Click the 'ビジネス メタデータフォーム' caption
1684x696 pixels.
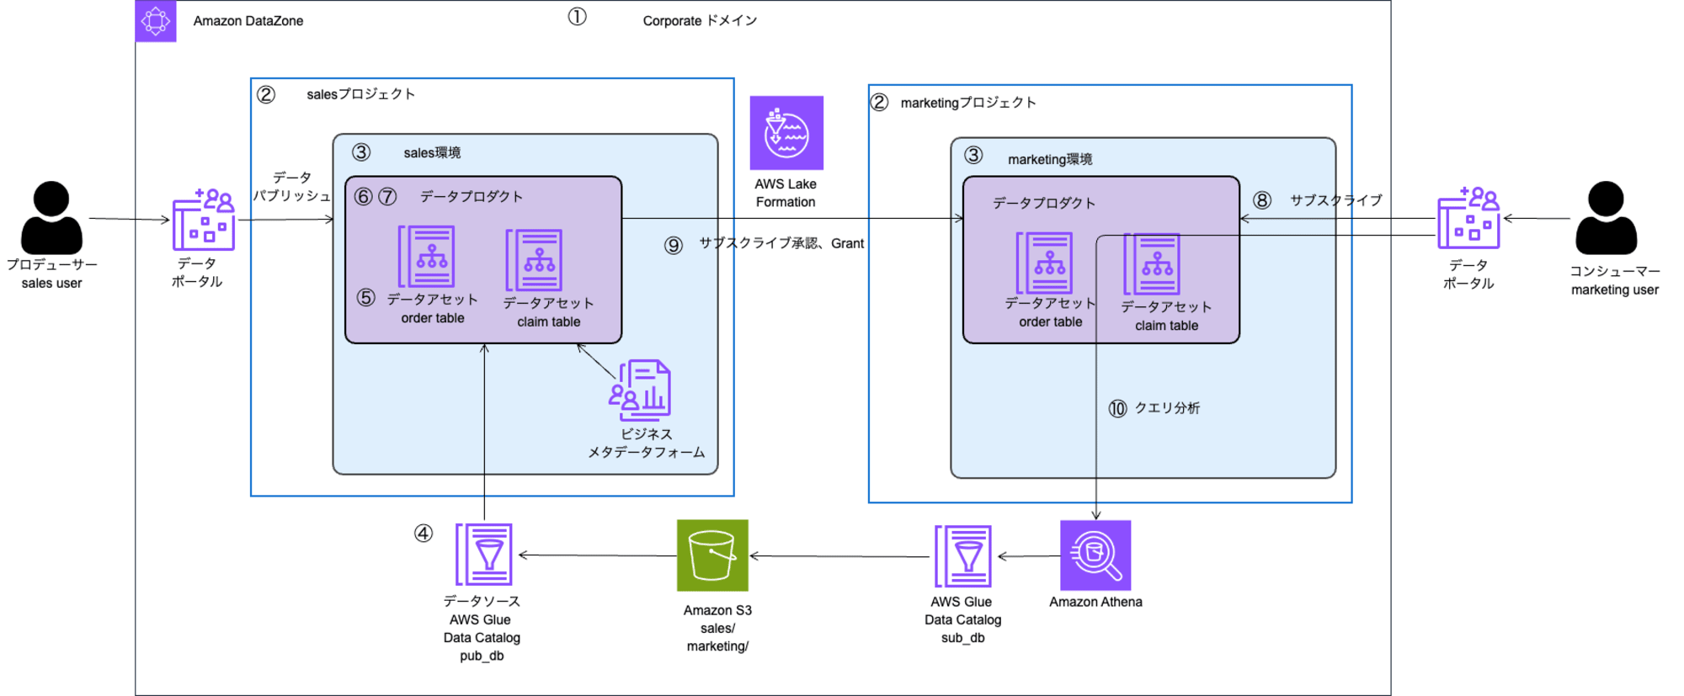pyautogui.click(x=647, y=443)
